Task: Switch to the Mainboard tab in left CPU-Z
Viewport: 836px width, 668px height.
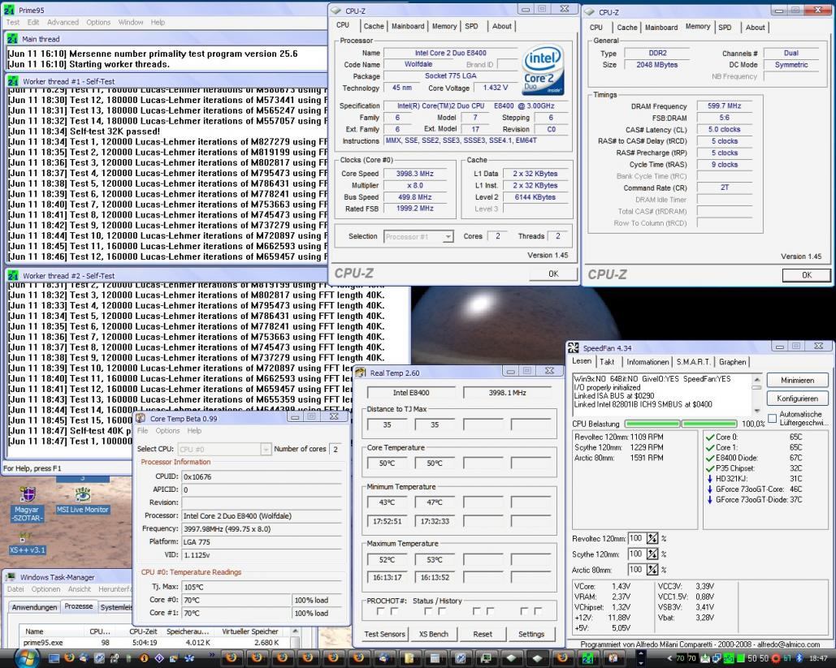Action: point(408,26)
